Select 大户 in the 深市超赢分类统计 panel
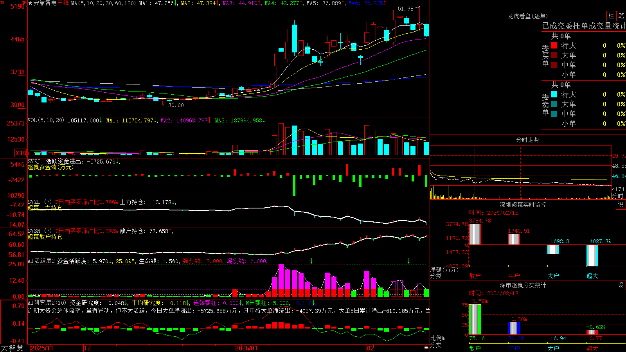Viewport: 626px width, 352px height. click(x=553, y=348)
